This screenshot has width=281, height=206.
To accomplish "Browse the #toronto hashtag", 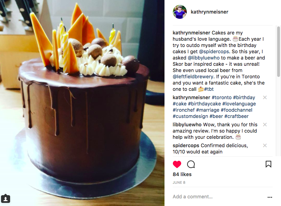I will [222, 97].
